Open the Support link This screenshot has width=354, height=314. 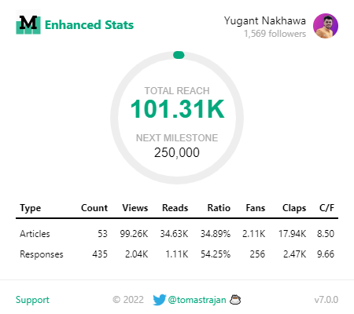32,300
